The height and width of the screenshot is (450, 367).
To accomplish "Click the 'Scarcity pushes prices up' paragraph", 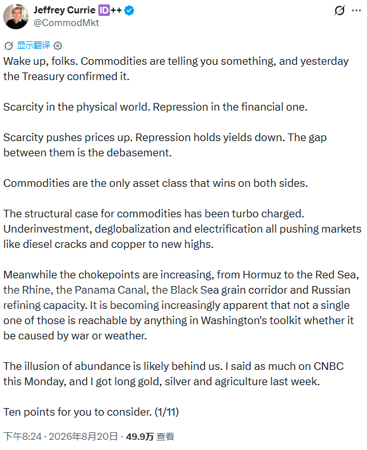I will [x=165, y=145].
